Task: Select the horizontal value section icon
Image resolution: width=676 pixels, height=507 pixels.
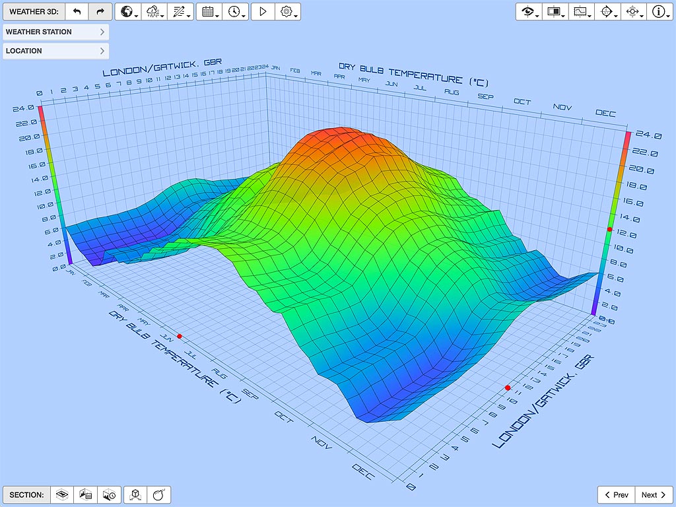Action: (62, 495)
